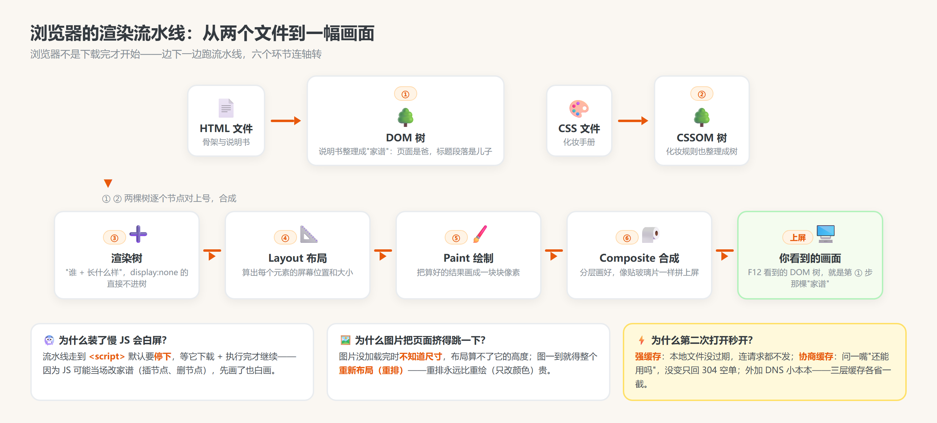Click the picture icon beside 为什么图片把页面挤得跳一下

click(x=345, y=340)
